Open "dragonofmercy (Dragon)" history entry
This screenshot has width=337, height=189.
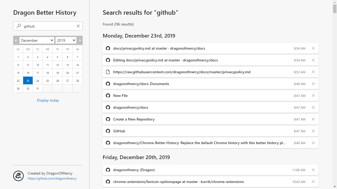[134, 170]
